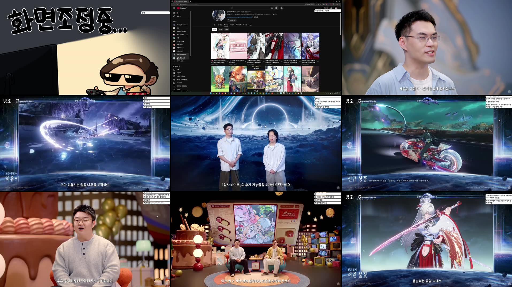The height and width of the screenshot is (287, 512).
Task: Open the new browser tab plus button
Action: tap(190, 1)
